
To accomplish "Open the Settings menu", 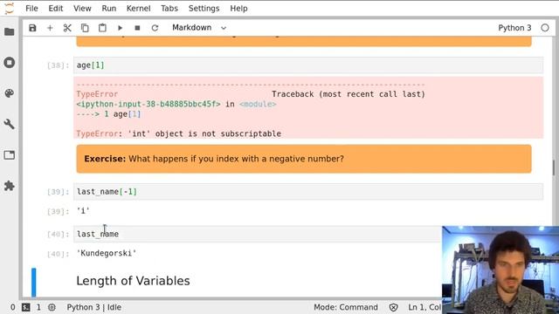I will point(204,8).
